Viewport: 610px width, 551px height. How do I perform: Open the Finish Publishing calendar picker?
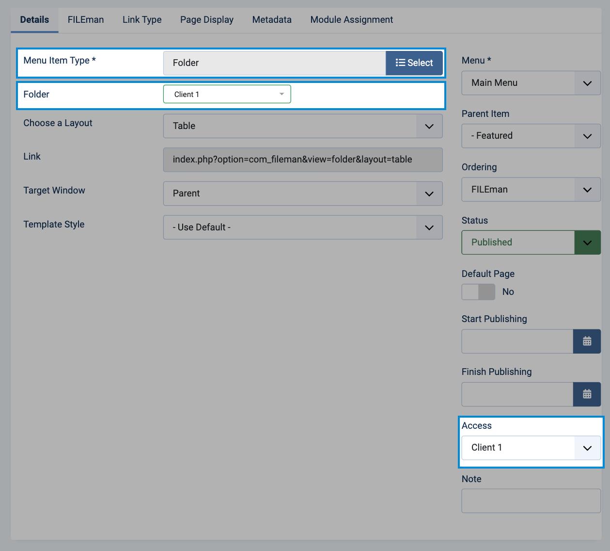[x=587, y=394]
